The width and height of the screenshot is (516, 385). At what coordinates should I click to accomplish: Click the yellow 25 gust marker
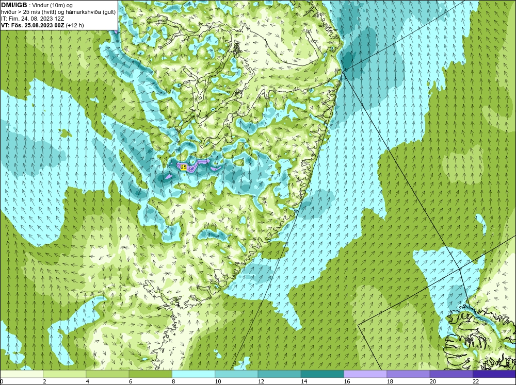[184, 168]
